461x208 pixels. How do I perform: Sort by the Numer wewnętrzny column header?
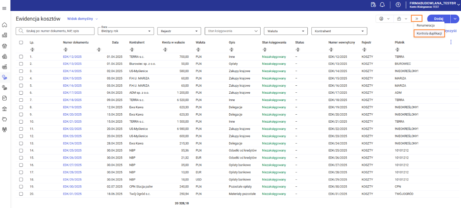coord(342,43)
